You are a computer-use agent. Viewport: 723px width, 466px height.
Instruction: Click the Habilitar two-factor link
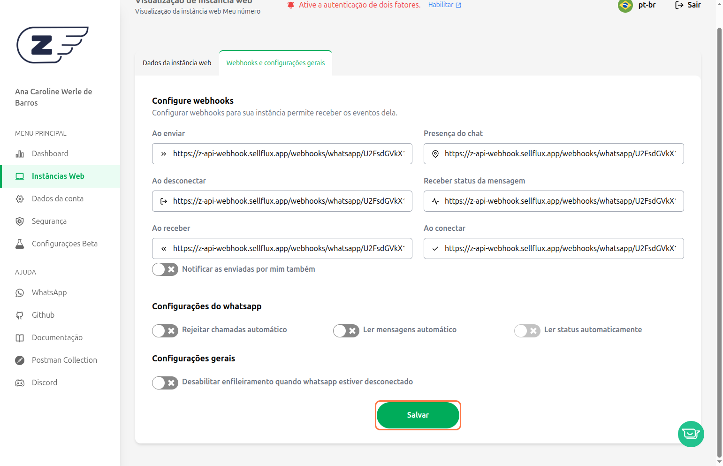click(x=444, y=5)
